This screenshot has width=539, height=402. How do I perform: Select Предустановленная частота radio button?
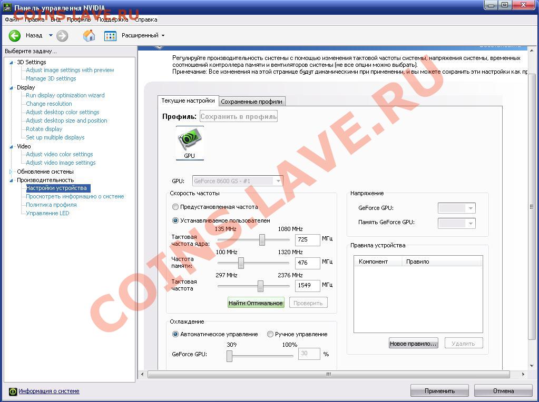point(175,207)
